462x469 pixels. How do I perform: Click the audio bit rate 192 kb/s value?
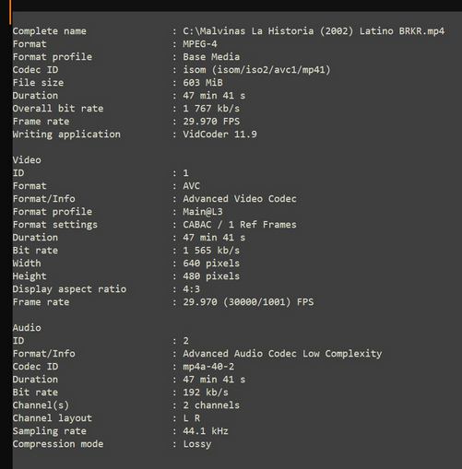206,393
